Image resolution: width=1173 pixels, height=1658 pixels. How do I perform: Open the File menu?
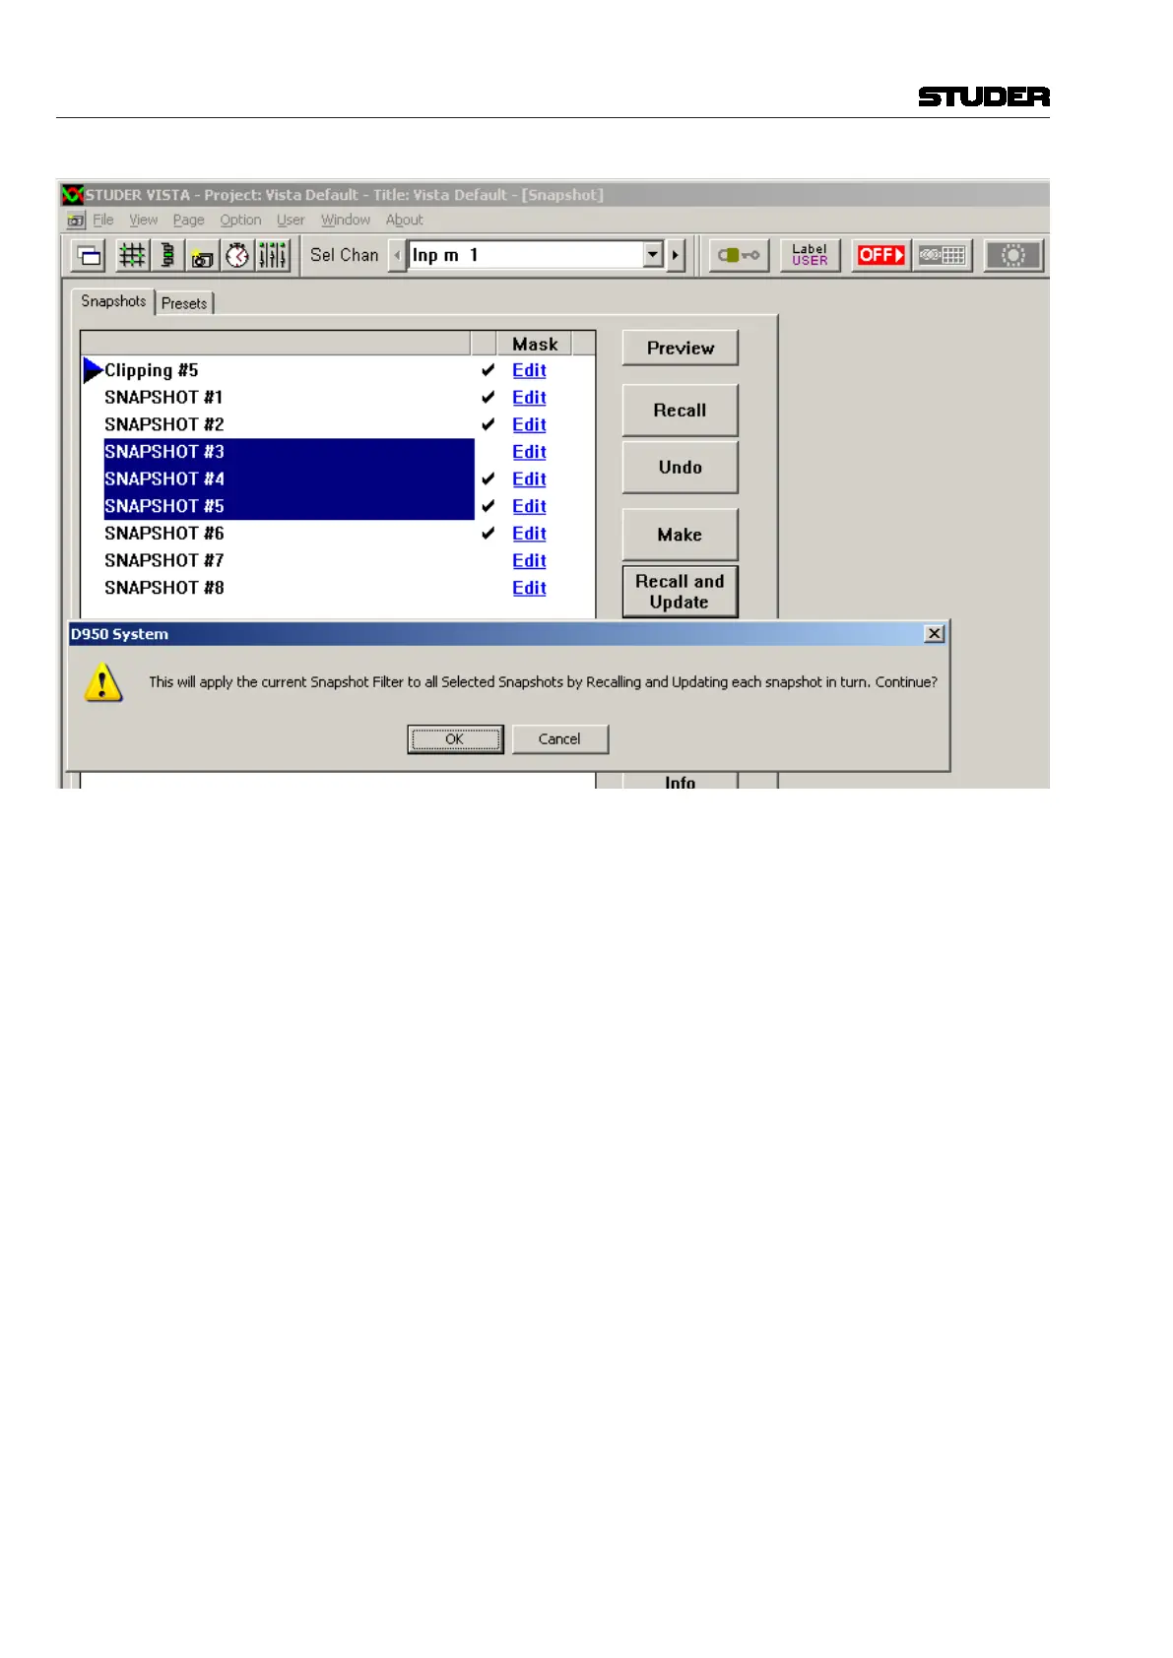coord(103,220)
